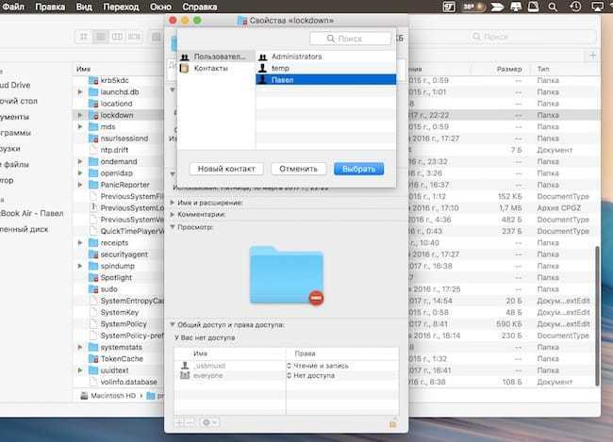Expand the Имя и расширение section
Screen dimensions: 613x442
tap(173, 203)
